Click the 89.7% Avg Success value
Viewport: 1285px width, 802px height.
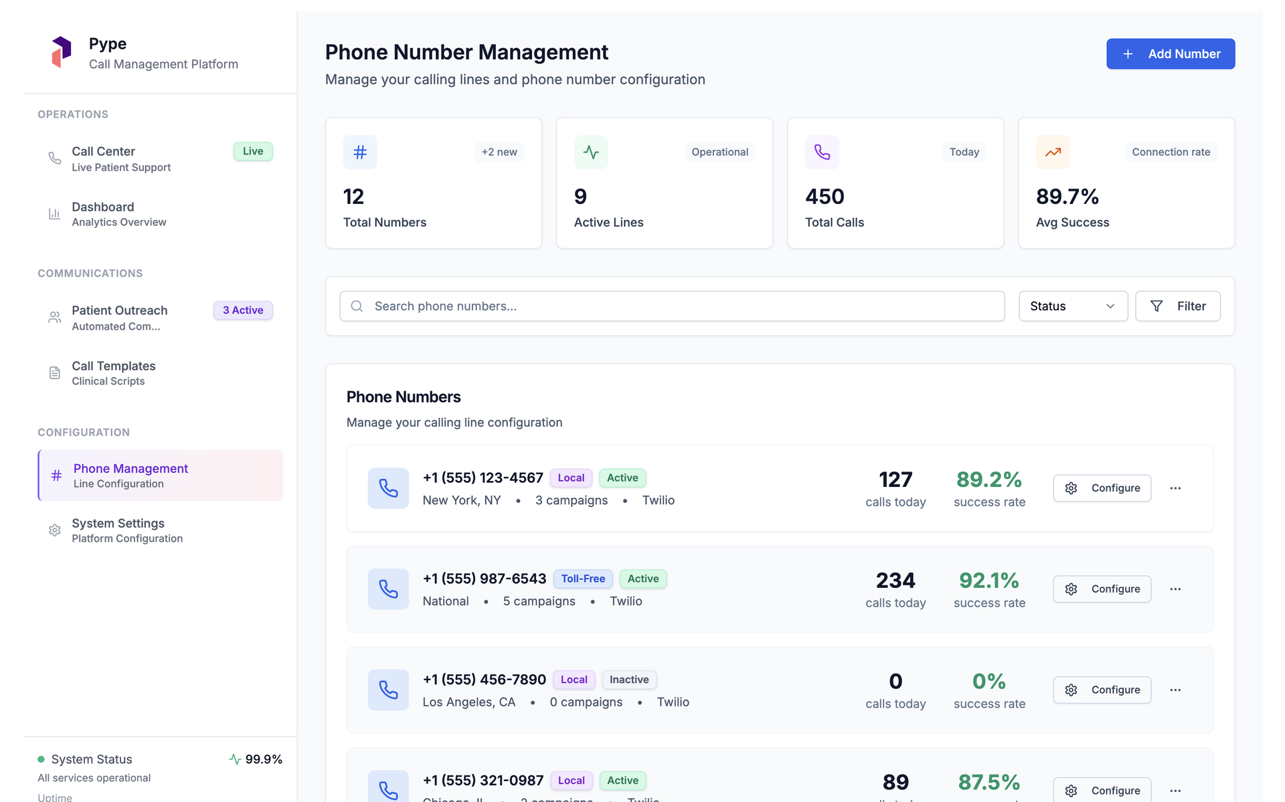point(1067,197)
